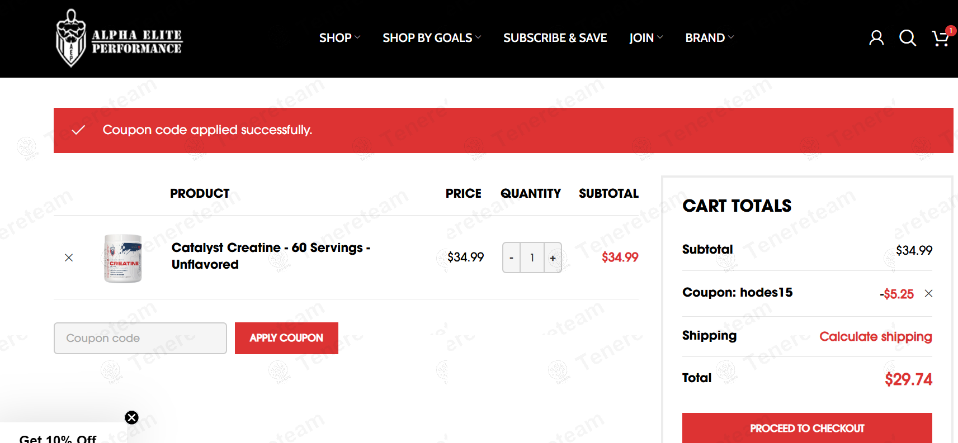
Task: Open the user account icon
Action: 876,38
